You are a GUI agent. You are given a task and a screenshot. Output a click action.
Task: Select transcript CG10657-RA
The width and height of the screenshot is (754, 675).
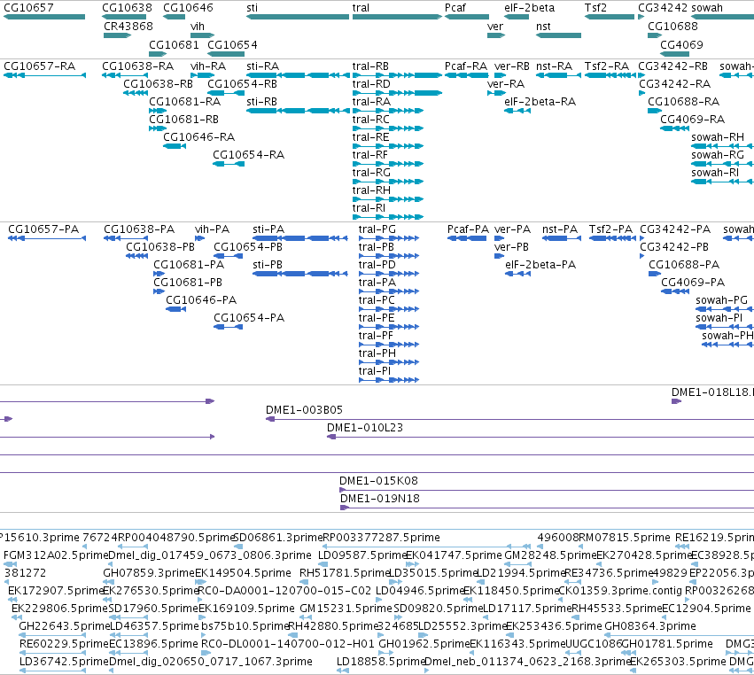tap(44, 75)
